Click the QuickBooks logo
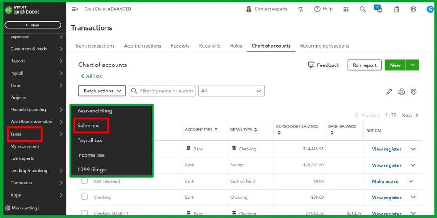 pyautogui.click(x=22, y=10)
